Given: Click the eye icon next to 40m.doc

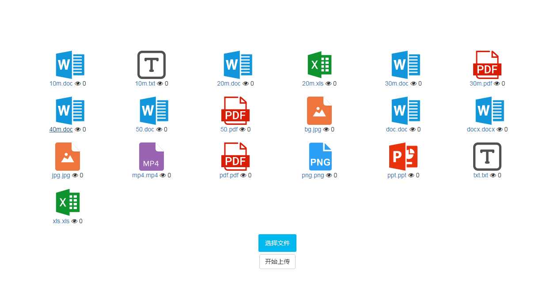Looking at the screenshot, I should click(78, 129).
